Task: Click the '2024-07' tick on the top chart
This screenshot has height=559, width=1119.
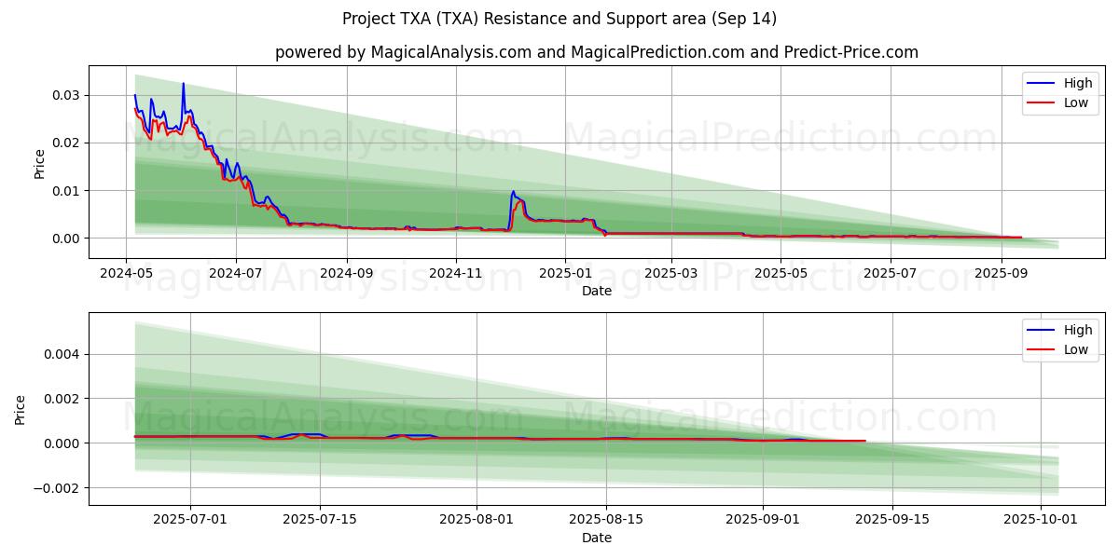Action: (236, 274)
